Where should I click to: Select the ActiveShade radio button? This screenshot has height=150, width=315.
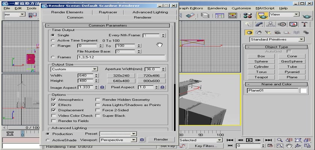tap(48, 140)
